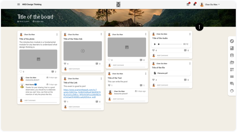Screen dimensions: 237x132
Task: Open the three-dot menu on 'Title of the file' card
Action: tap(190, 63)
